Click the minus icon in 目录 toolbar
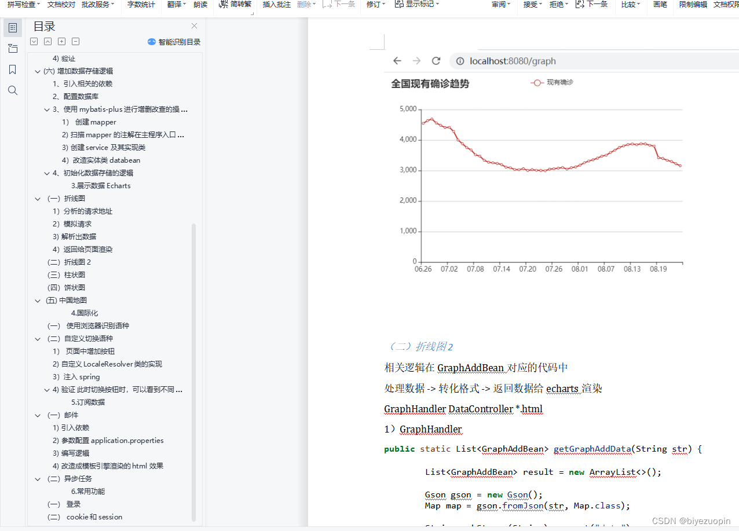 (x=75, y=42)
